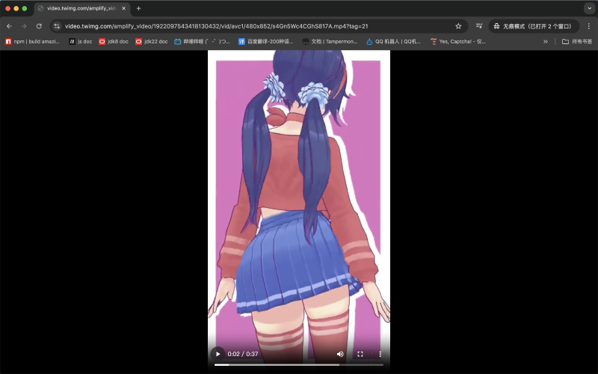Go forward in browser history
The width and height of the screenshot is (598, 374).
(x=24, y=26)
